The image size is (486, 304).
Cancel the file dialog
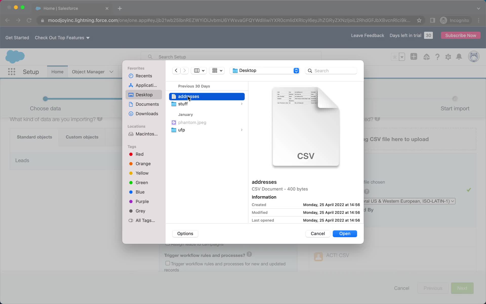coord(318,234)
